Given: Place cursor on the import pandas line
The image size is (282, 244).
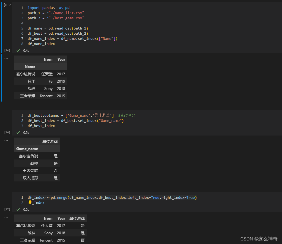Looking at the screenshot, I should pos(48,8).
